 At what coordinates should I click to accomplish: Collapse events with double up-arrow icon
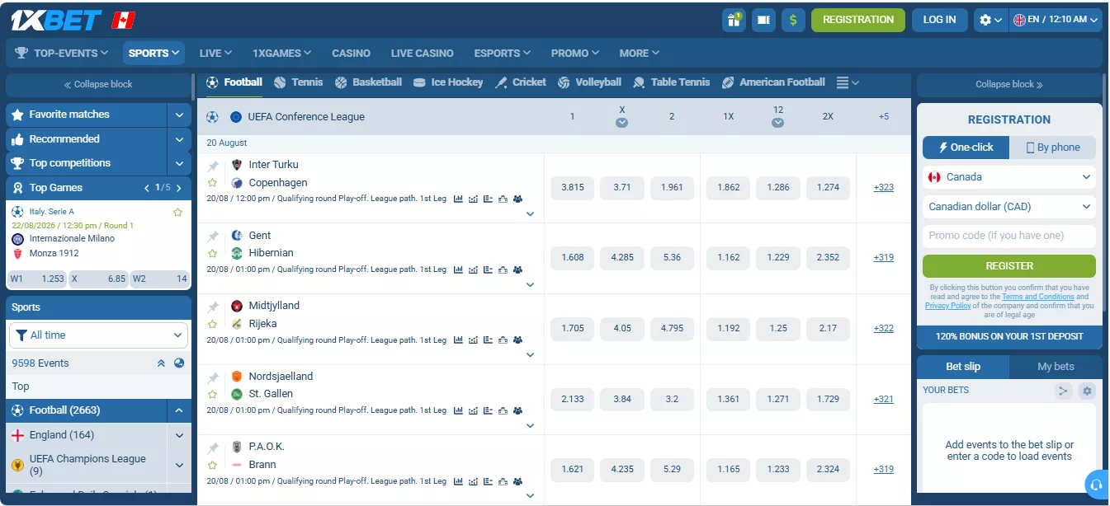point(161,363)
